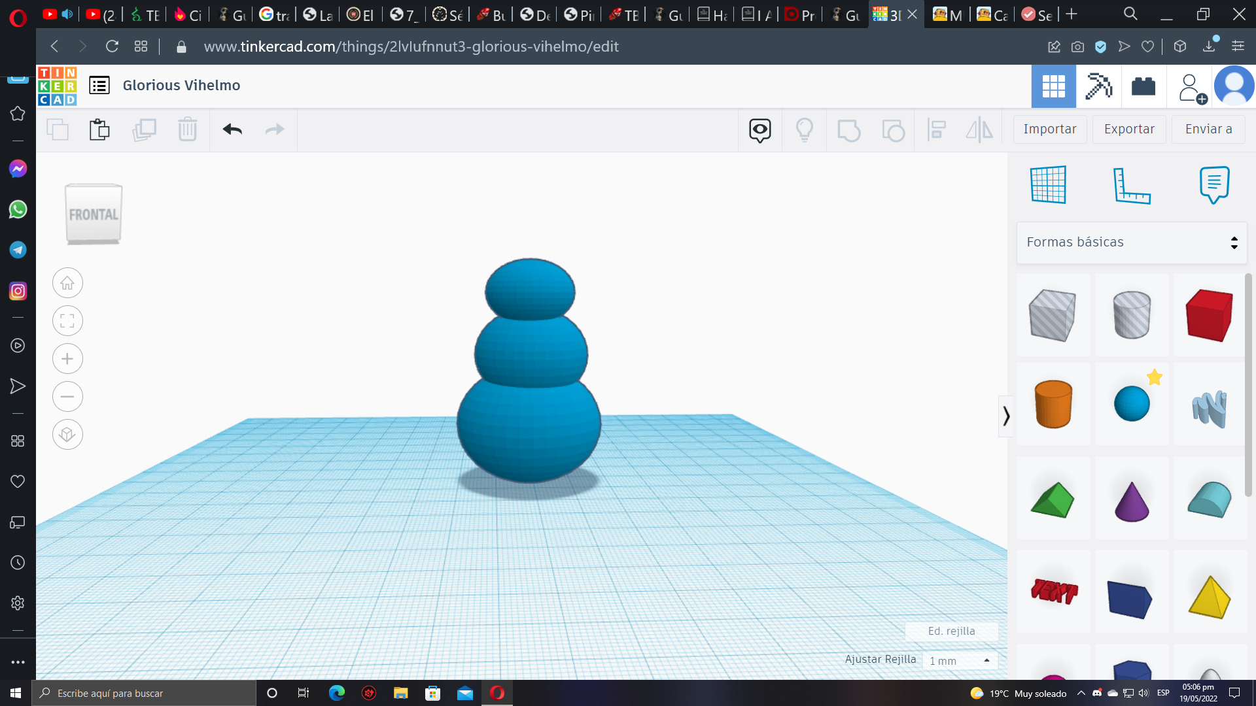Collapse the shapes panel chevron

(1005, 416)
